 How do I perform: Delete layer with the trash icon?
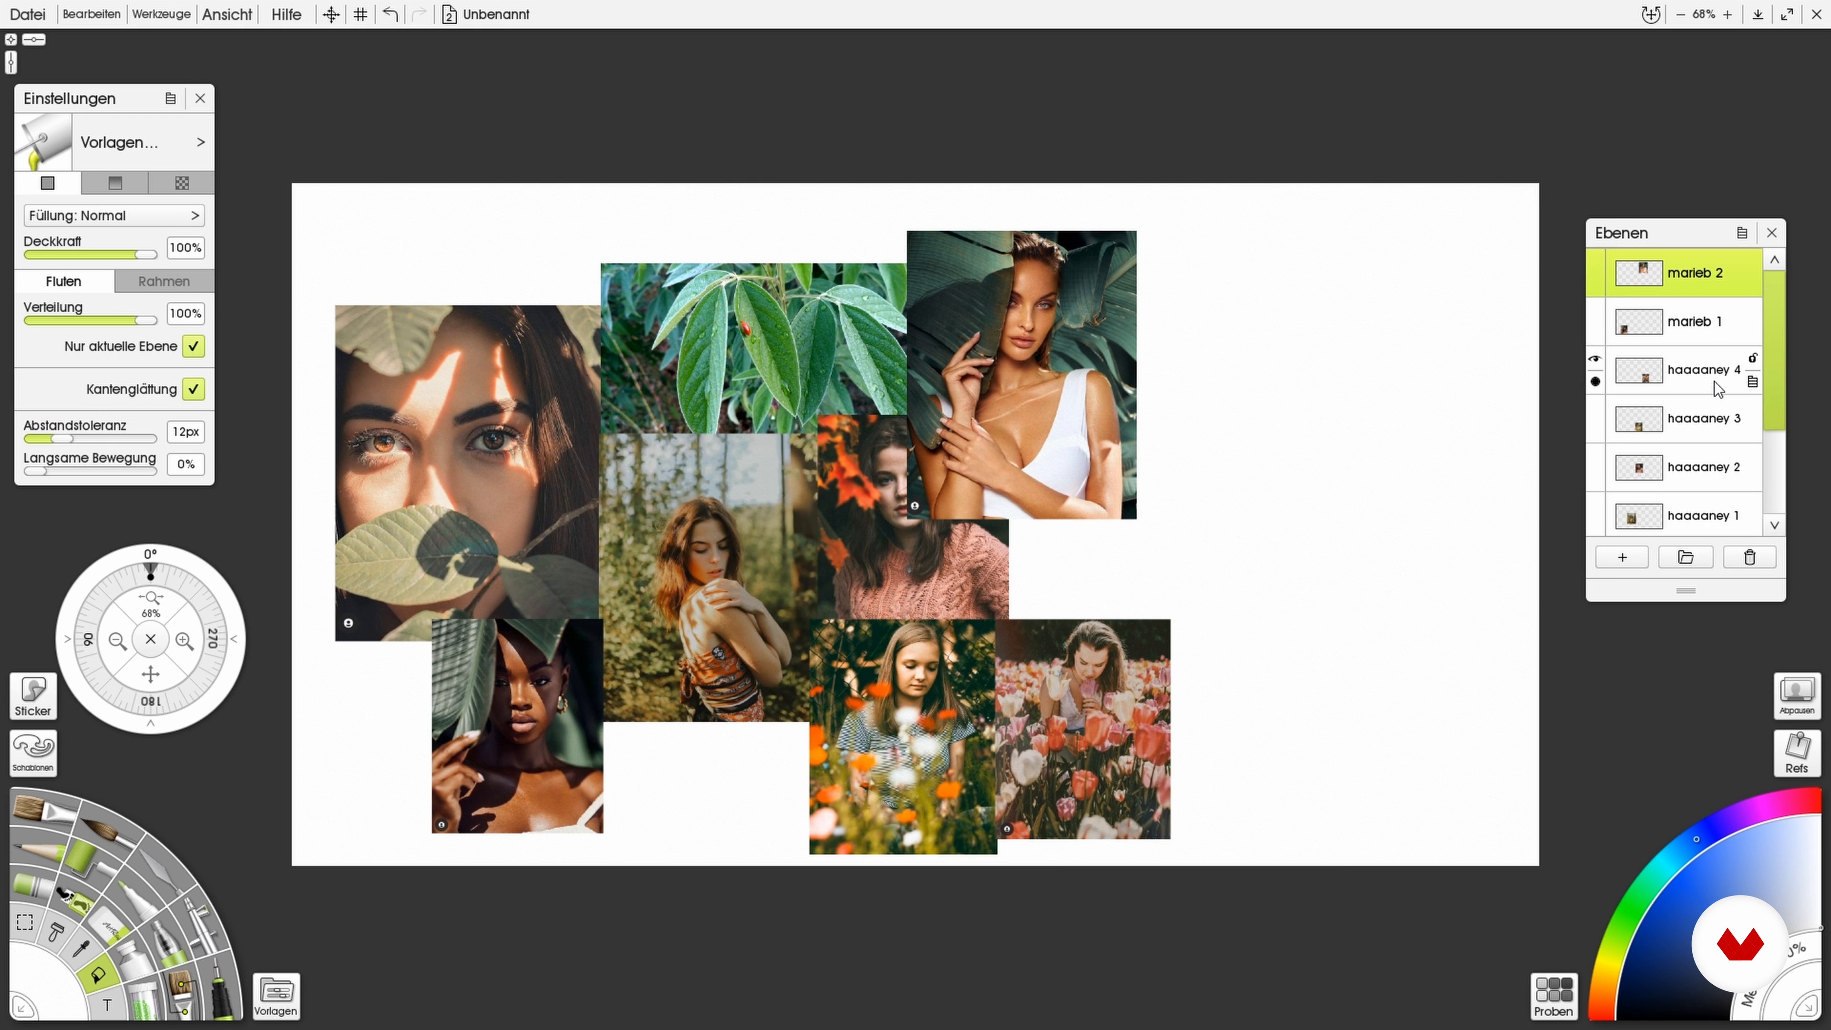[1750, 557]
